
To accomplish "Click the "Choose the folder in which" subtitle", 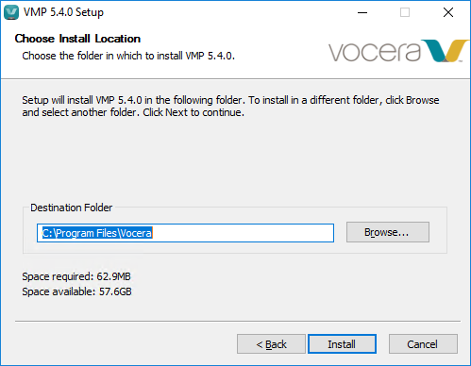I will (128, 56).
